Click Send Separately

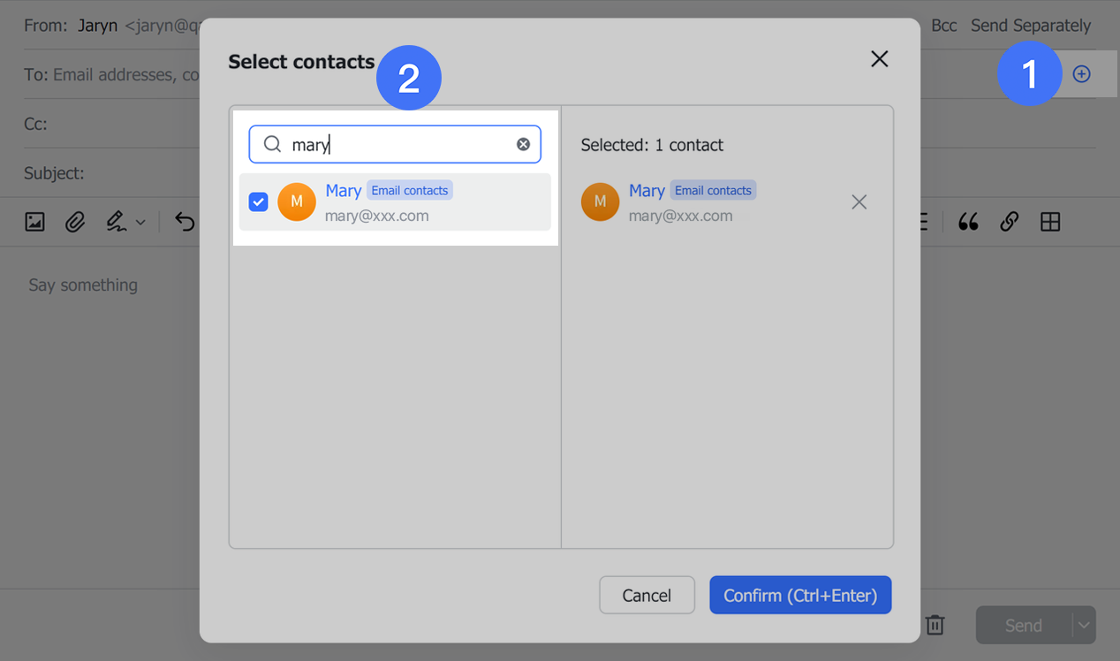pyautogui.click(x=1031, y=26)
